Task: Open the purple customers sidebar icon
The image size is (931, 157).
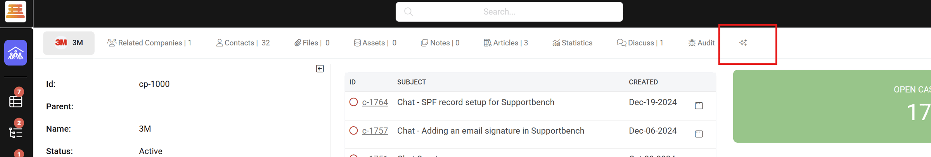Action: coord(16,53)
